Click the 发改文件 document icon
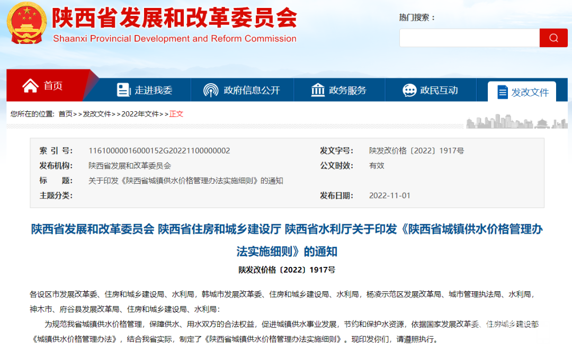572x359 pixels. click(502, 92)
